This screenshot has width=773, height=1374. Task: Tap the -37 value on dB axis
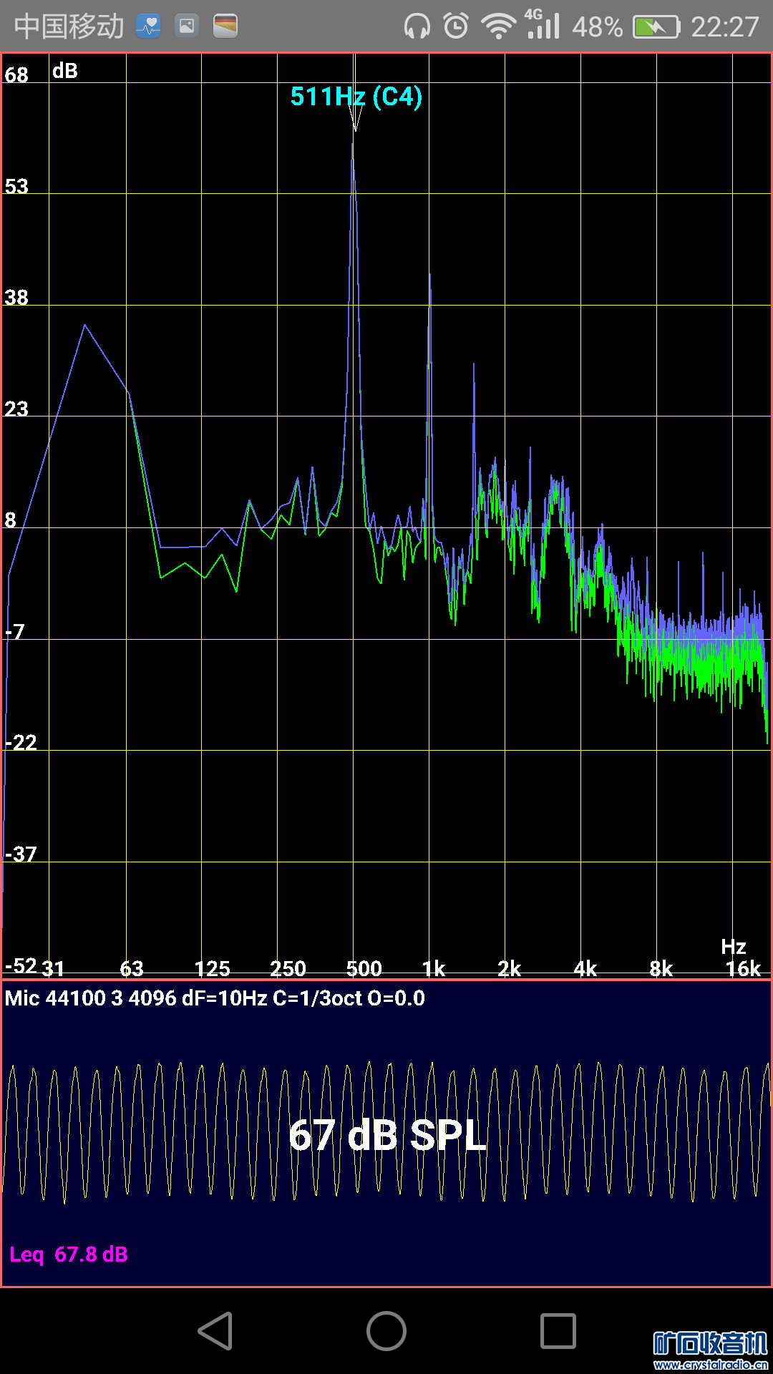[21, 854]
